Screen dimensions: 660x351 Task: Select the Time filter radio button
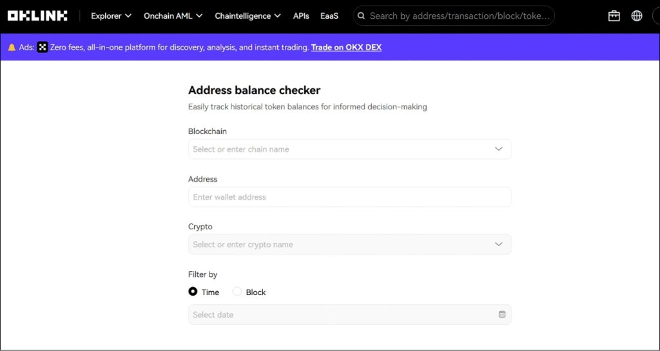[193, 292]
